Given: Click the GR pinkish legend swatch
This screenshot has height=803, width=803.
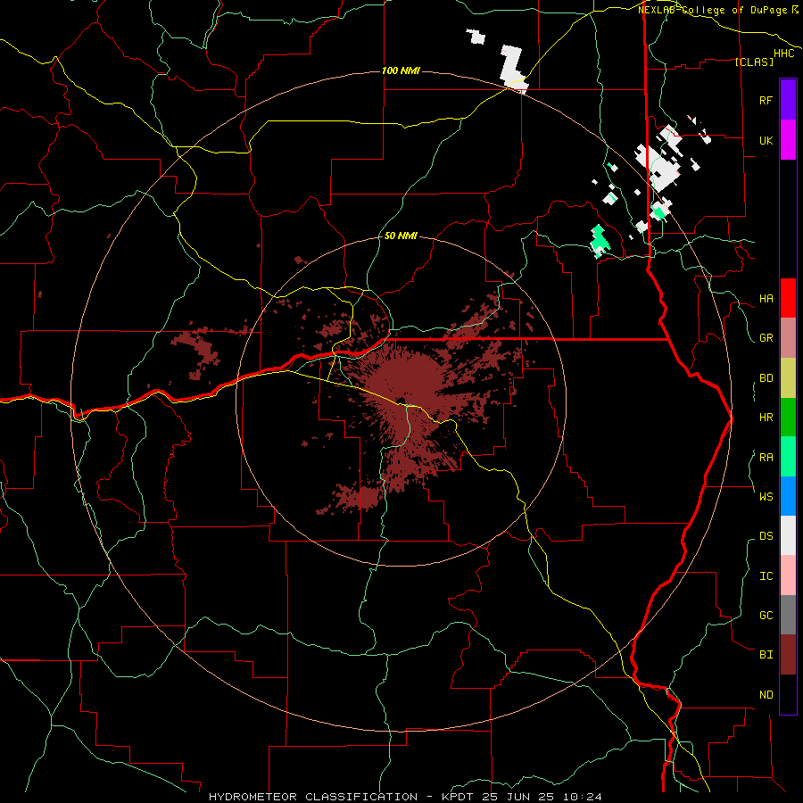Looking at the screenshot, I should tap(788, 338).
